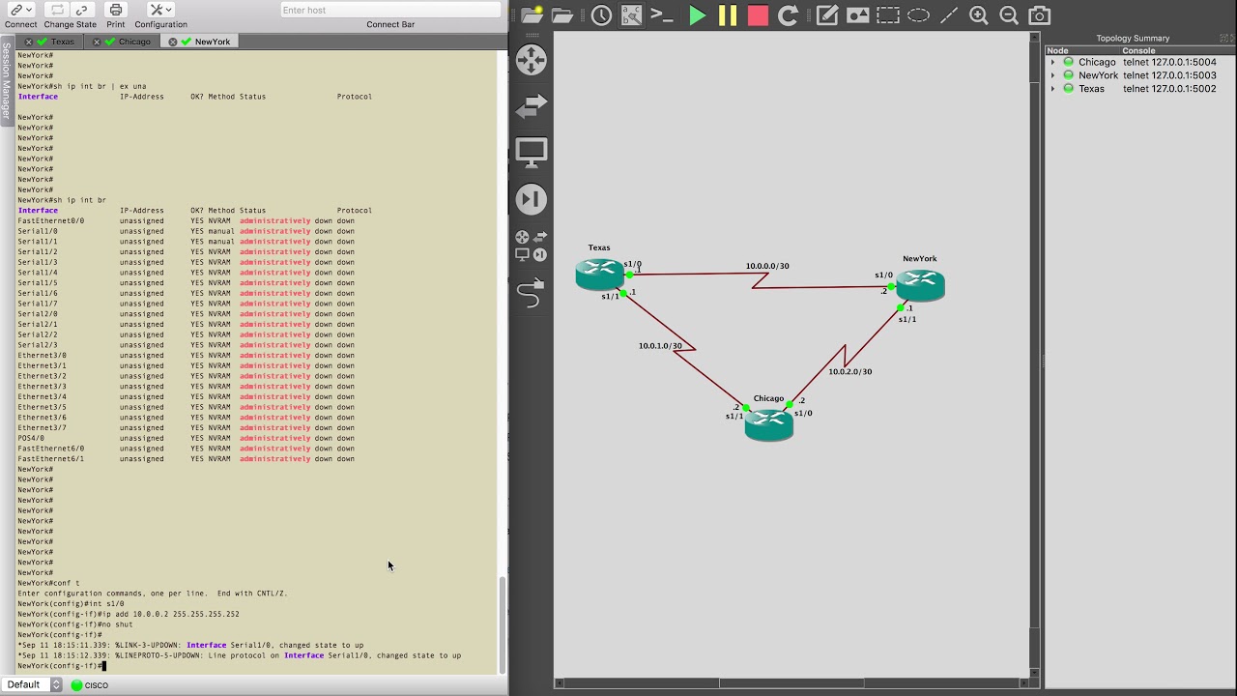This screenshot has width=1237, height=696.
Task: Select the Draw line tool
Action: (x=949, y=15)
